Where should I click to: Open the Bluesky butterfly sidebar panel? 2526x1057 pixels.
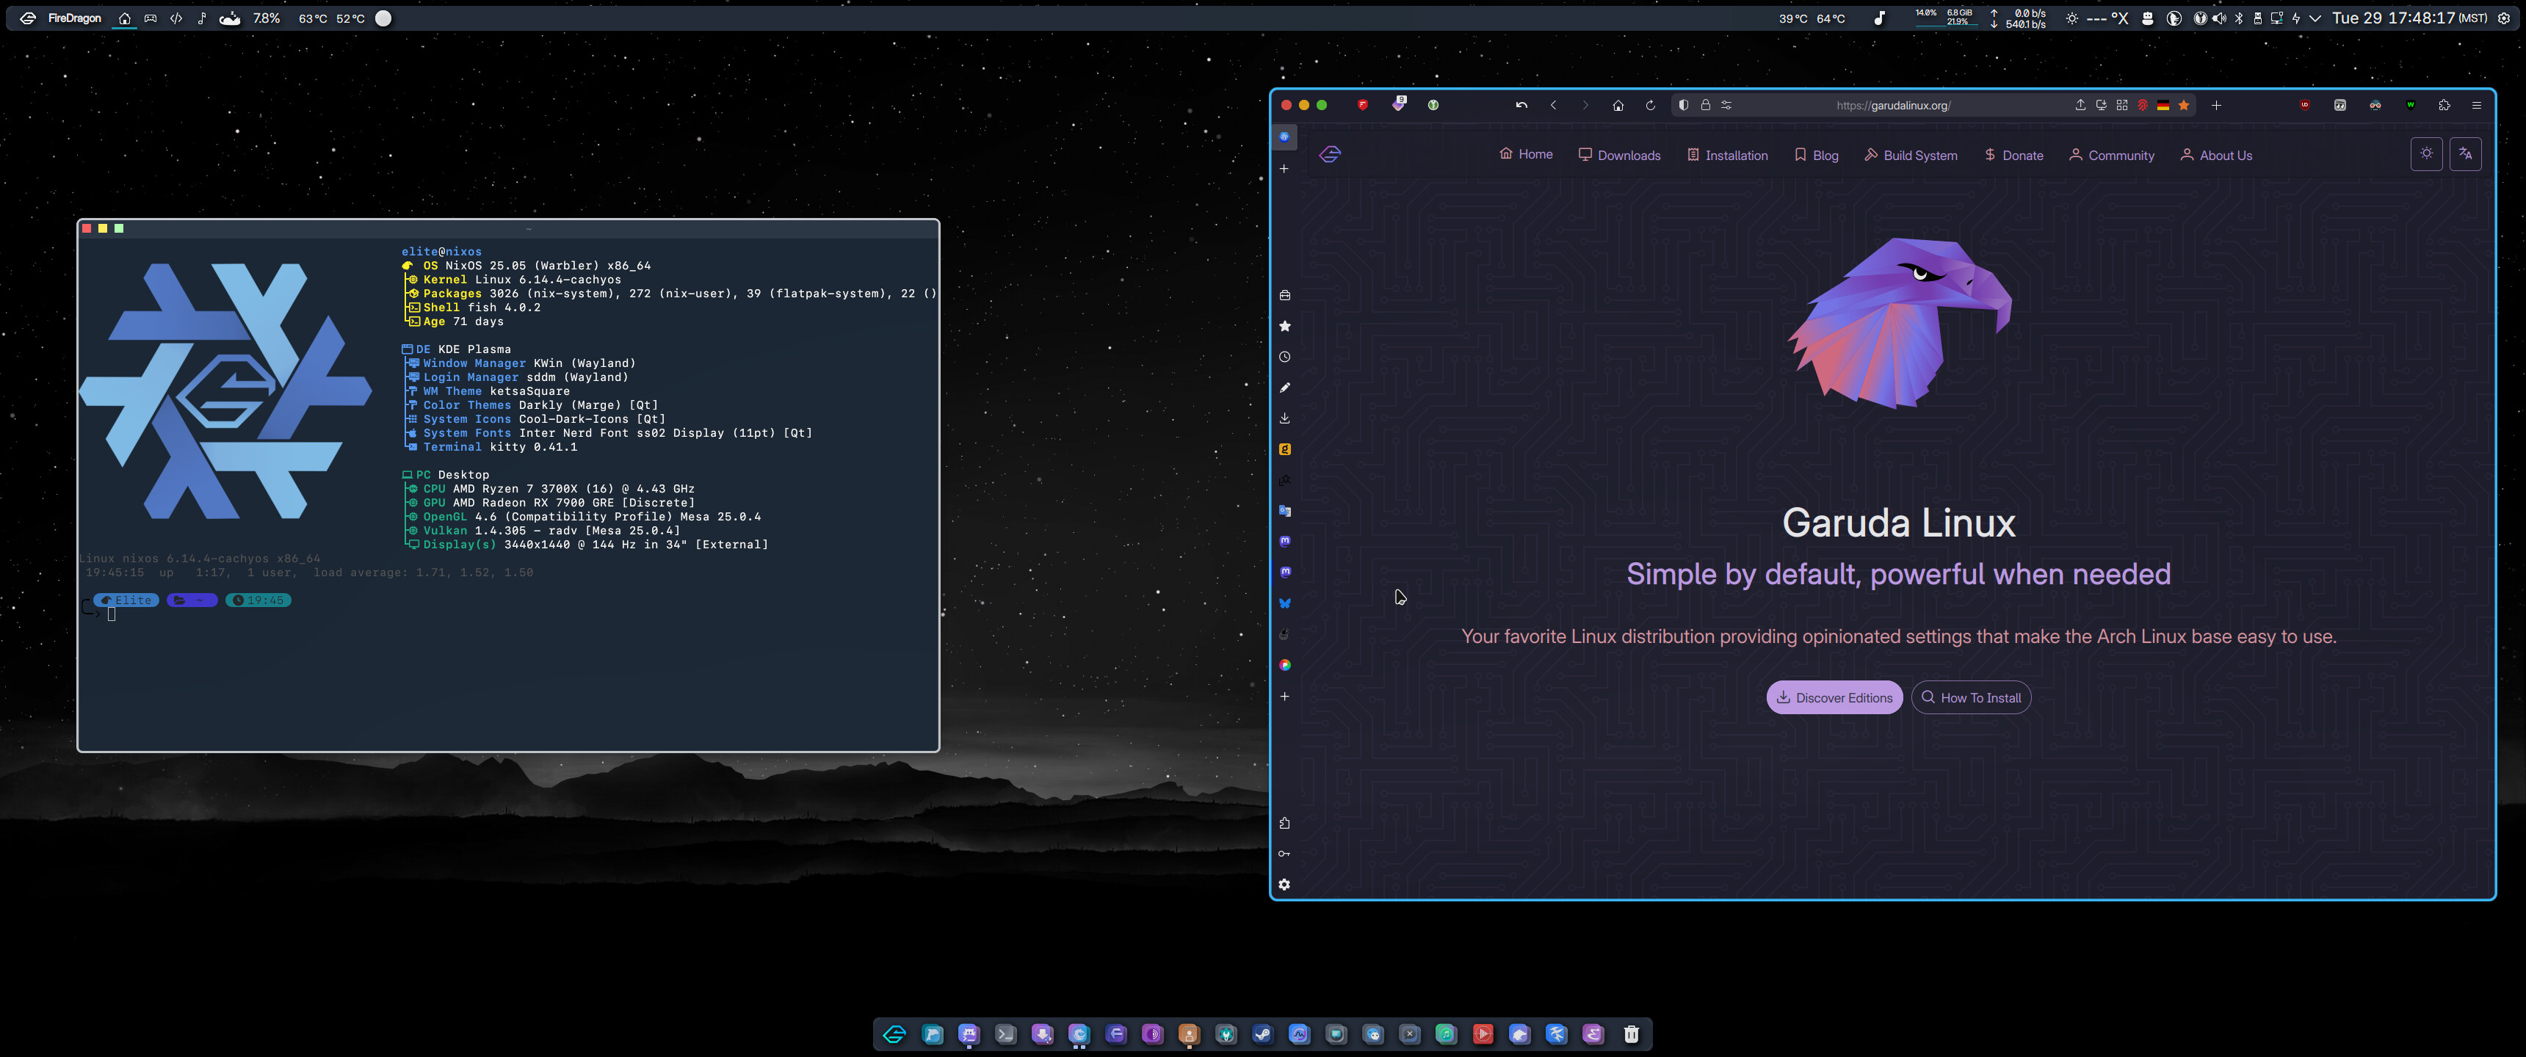point(1284,603)
